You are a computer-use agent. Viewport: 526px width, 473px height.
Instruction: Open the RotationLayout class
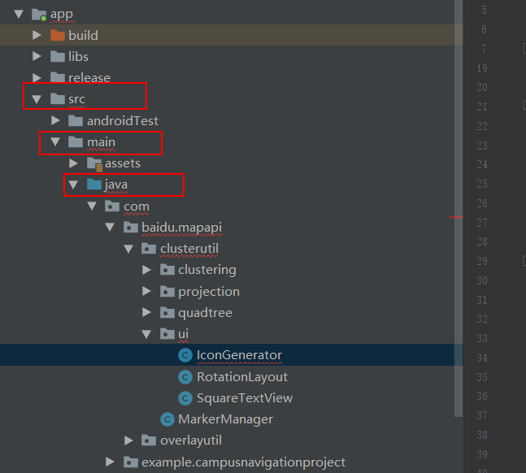(242, 377)
